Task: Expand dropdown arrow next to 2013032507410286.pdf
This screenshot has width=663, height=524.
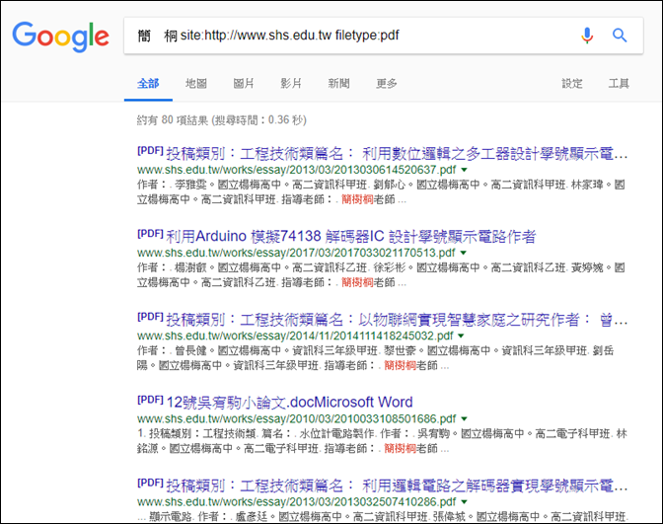Action: coord(465,502)
